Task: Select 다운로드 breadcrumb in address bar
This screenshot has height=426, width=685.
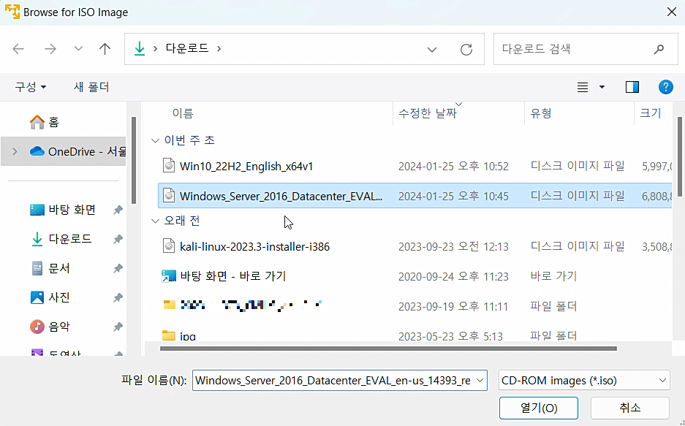Action: (187, 48)
